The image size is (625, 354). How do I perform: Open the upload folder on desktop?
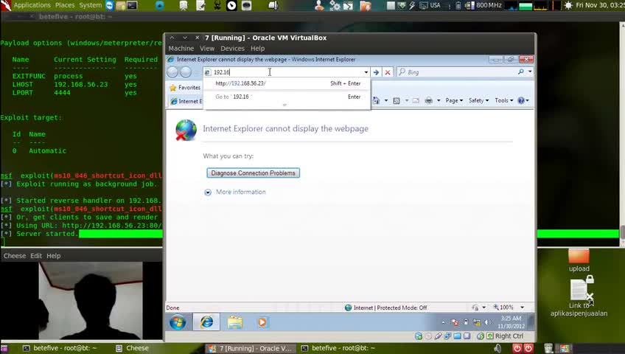579,260
